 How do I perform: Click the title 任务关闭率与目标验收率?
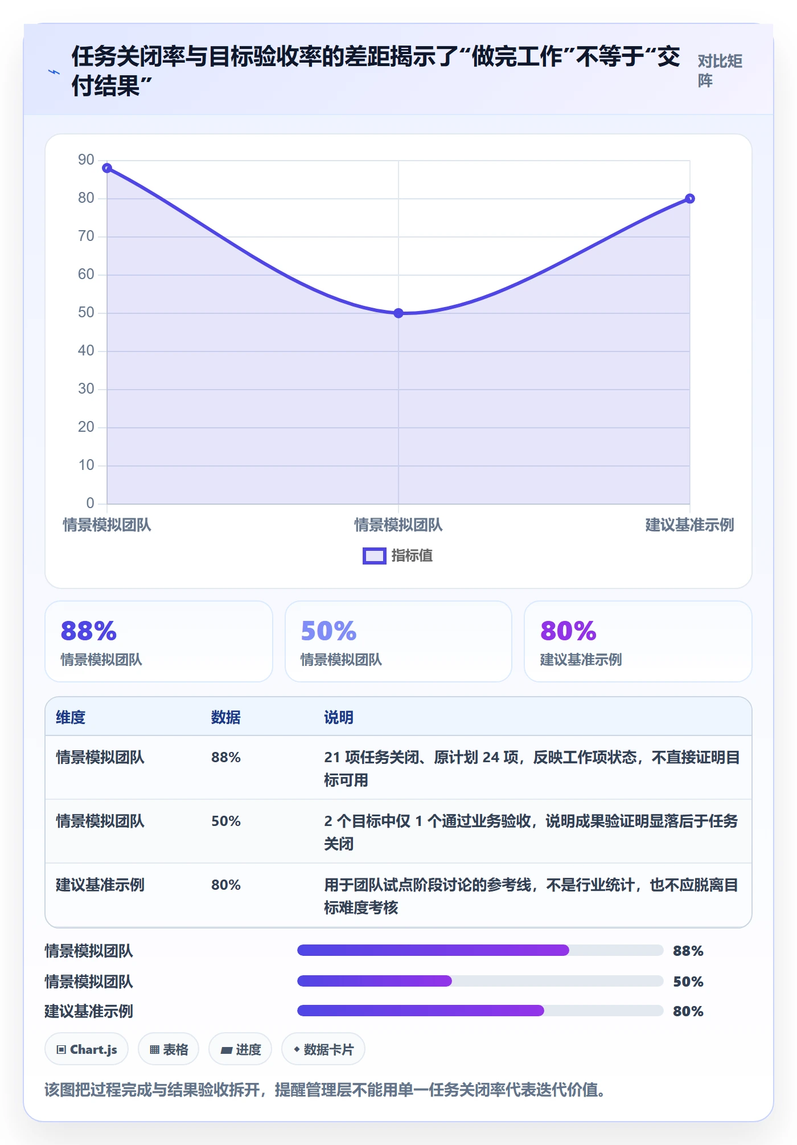coord(376,71)
